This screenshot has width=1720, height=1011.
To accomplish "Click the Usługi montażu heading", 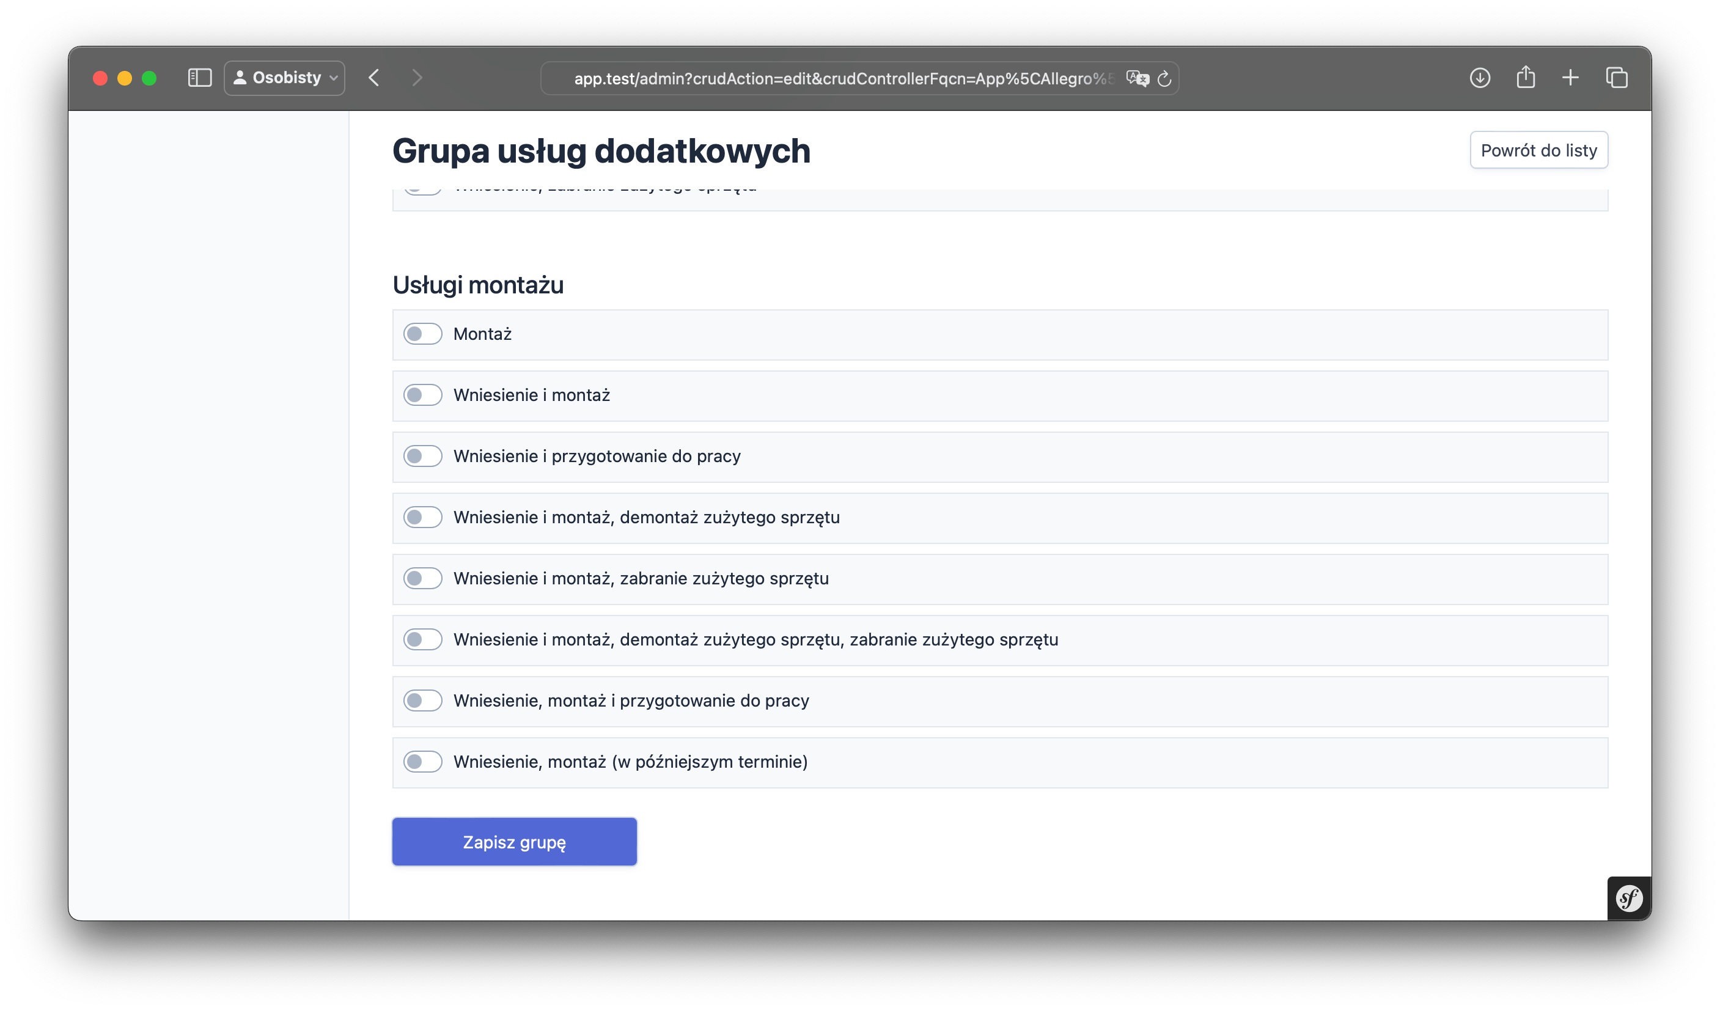I will 478,285.
